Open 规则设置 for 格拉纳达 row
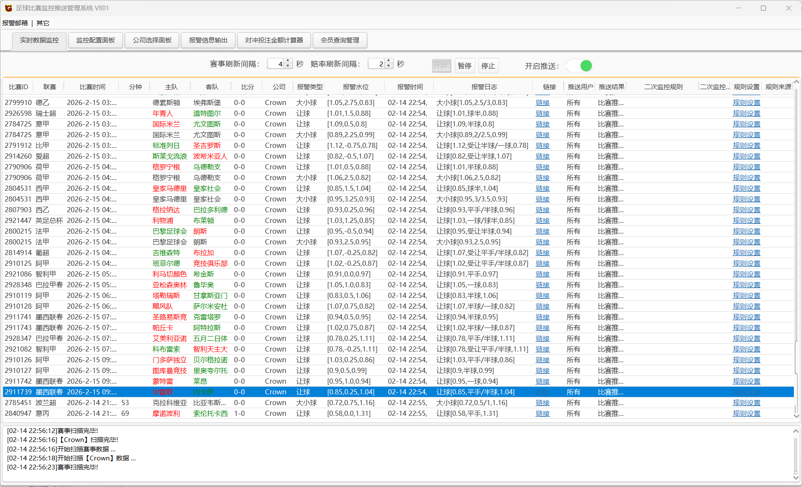 746,210
